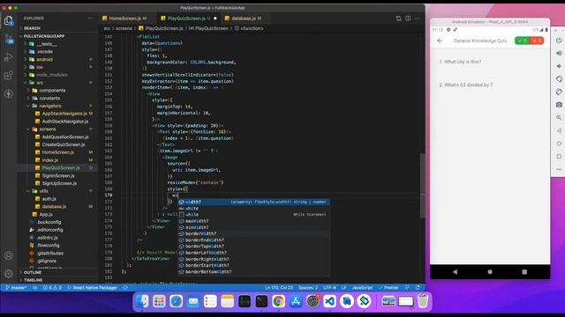The width and height of the screenshot is (565, 317).
Task: Expand the node_modules folder
Action: [58, 75]
